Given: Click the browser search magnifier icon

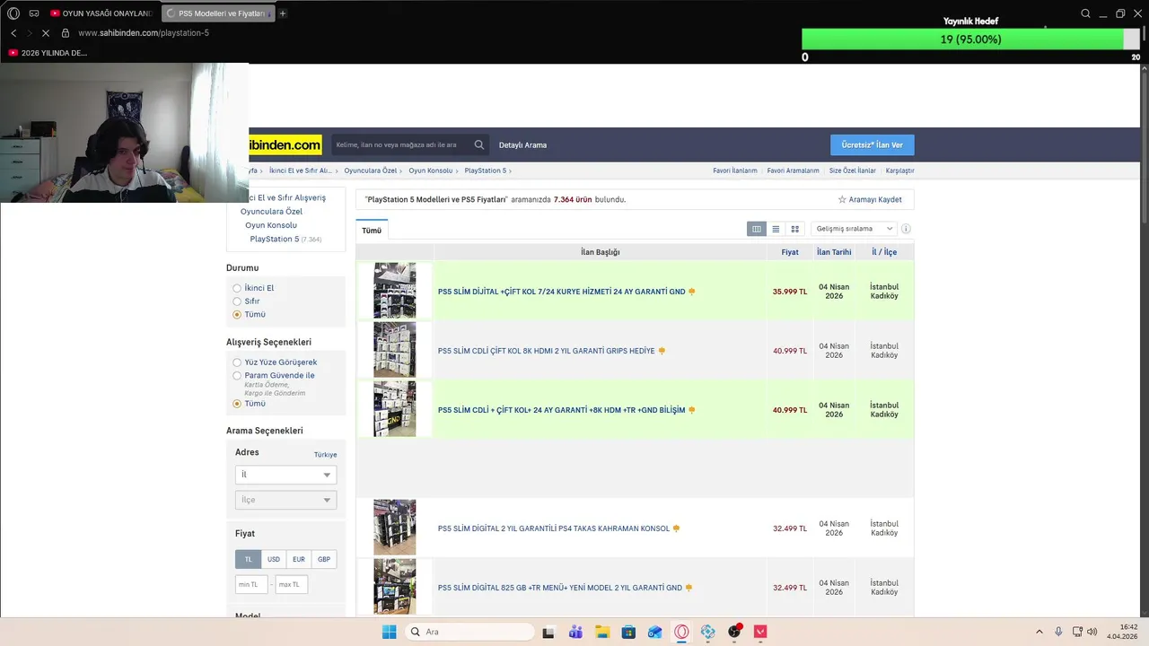Looking at the screenshot, I should point(1085,13).
